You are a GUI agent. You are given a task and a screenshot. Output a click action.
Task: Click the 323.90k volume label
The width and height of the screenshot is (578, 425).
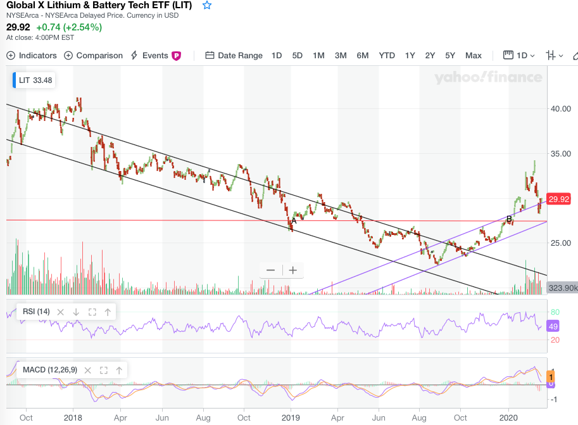(x=563, y=288)
